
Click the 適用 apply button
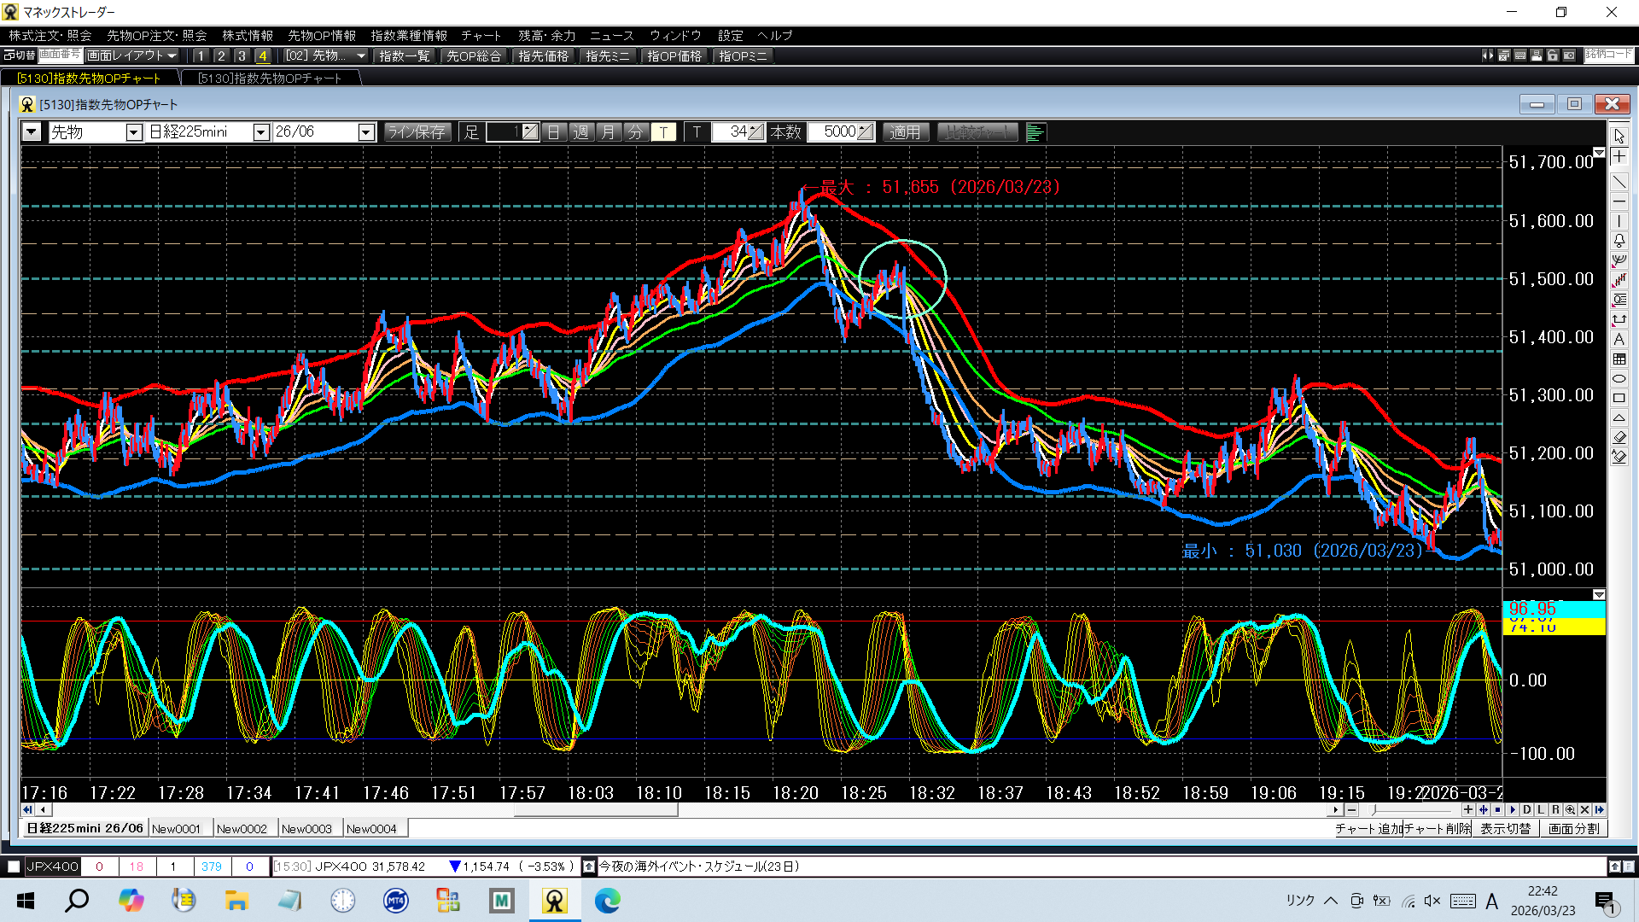click(905, 132)
